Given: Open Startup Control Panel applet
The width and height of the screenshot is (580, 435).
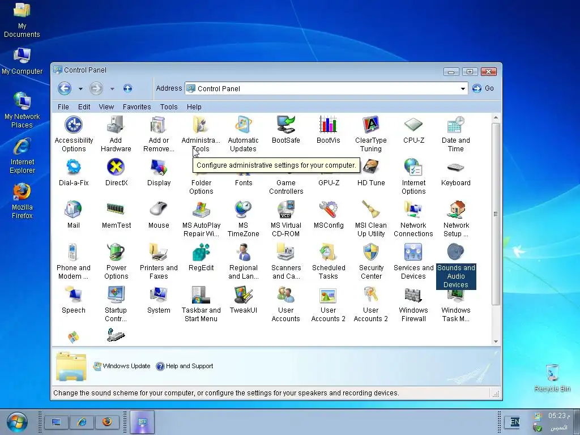Looking at the screenshot, I should click(x=116, y=304).
